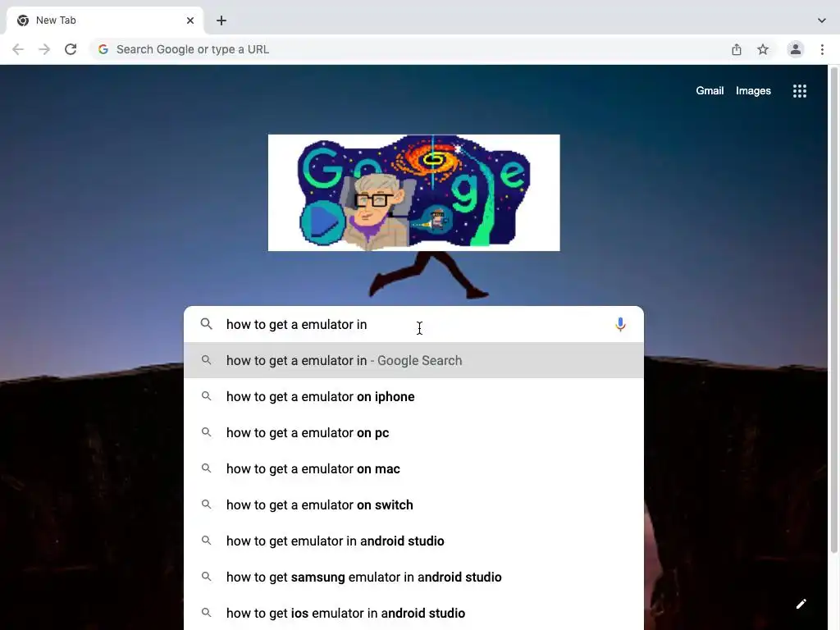This screenshot has width=840, height=630.
Task: Click the search box magnifier icon
Action: click(x=206, y=324)
